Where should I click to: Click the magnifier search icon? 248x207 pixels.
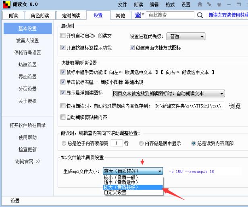coord(200,15)
